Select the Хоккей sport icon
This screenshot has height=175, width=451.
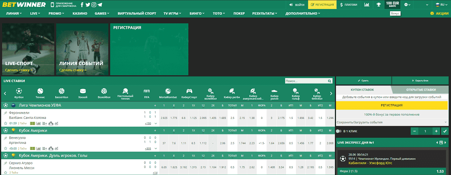click(x=83, y=91)
